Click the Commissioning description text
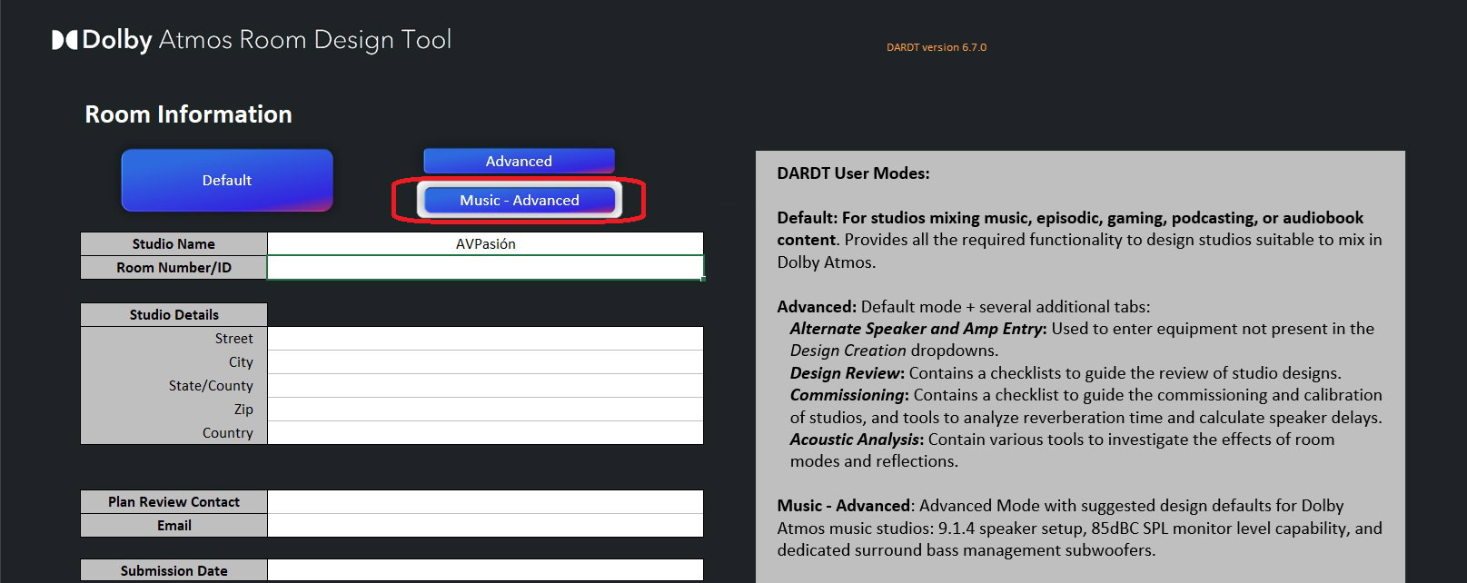 pos(1086,406)
